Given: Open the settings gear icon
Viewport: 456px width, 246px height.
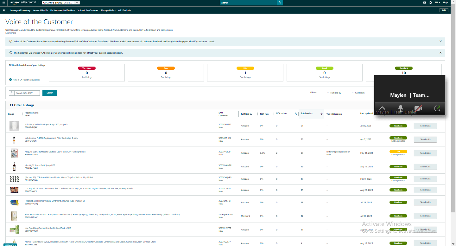Looking at the screenshot, I should click(x=430, y=3).
